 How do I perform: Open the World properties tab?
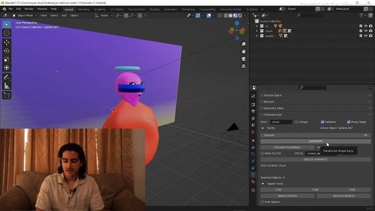tap(253, 132)
